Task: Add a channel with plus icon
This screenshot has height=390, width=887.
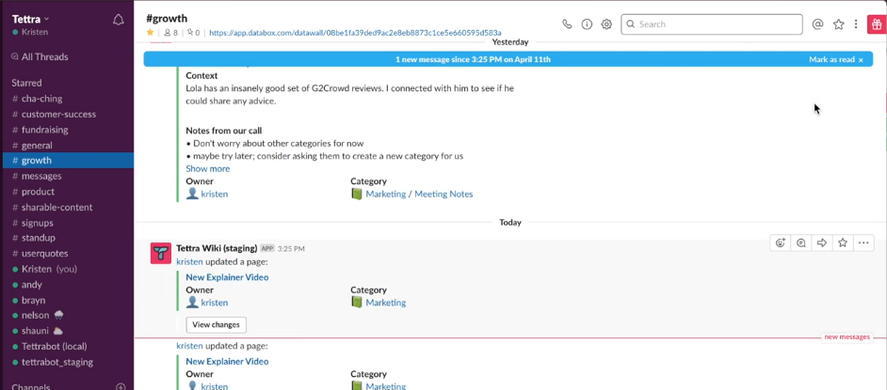Action: click(x=121, y=387)
